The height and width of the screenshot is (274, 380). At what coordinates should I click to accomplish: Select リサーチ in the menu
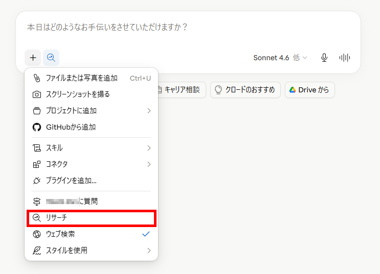(x=92, y=218)
